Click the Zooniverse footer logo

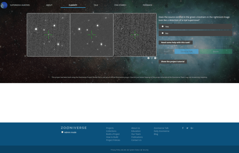point(74,128)
